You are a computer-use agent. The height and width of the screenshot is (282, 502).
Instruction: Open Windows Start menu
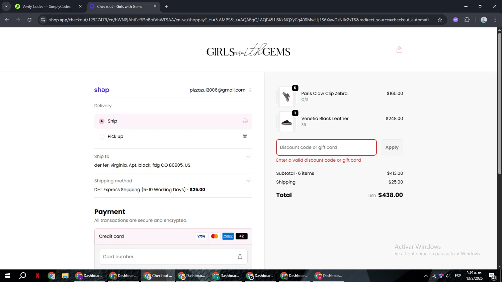coord(7,276)
